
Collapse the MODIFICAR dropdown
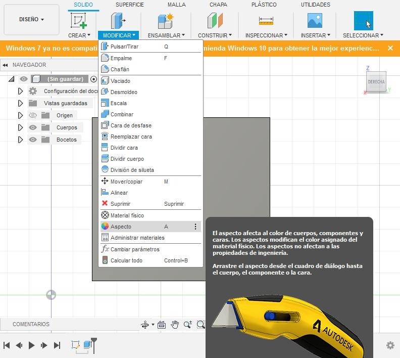point(119,35)
